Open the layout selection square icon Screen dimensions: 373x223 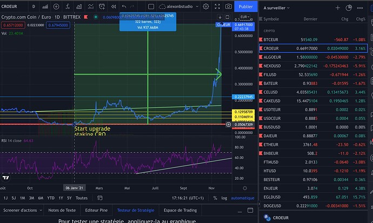click(x=151, y=6)
